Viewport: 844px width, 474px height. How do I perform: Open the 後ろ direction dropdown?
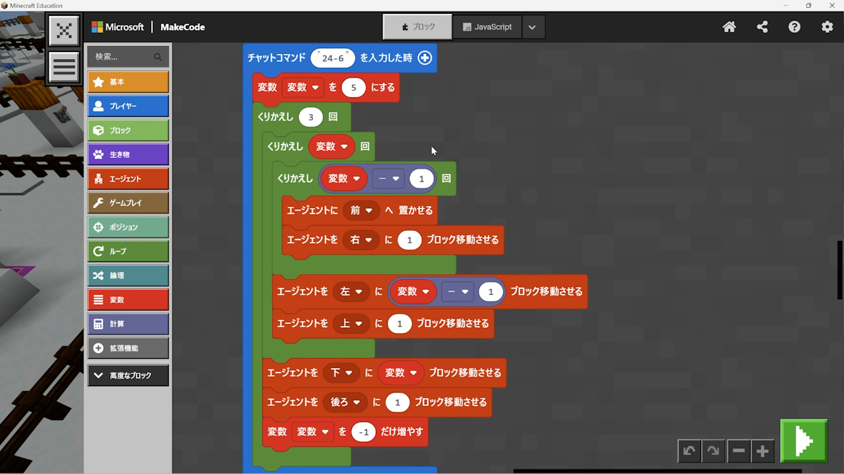(x=345, y=402)
